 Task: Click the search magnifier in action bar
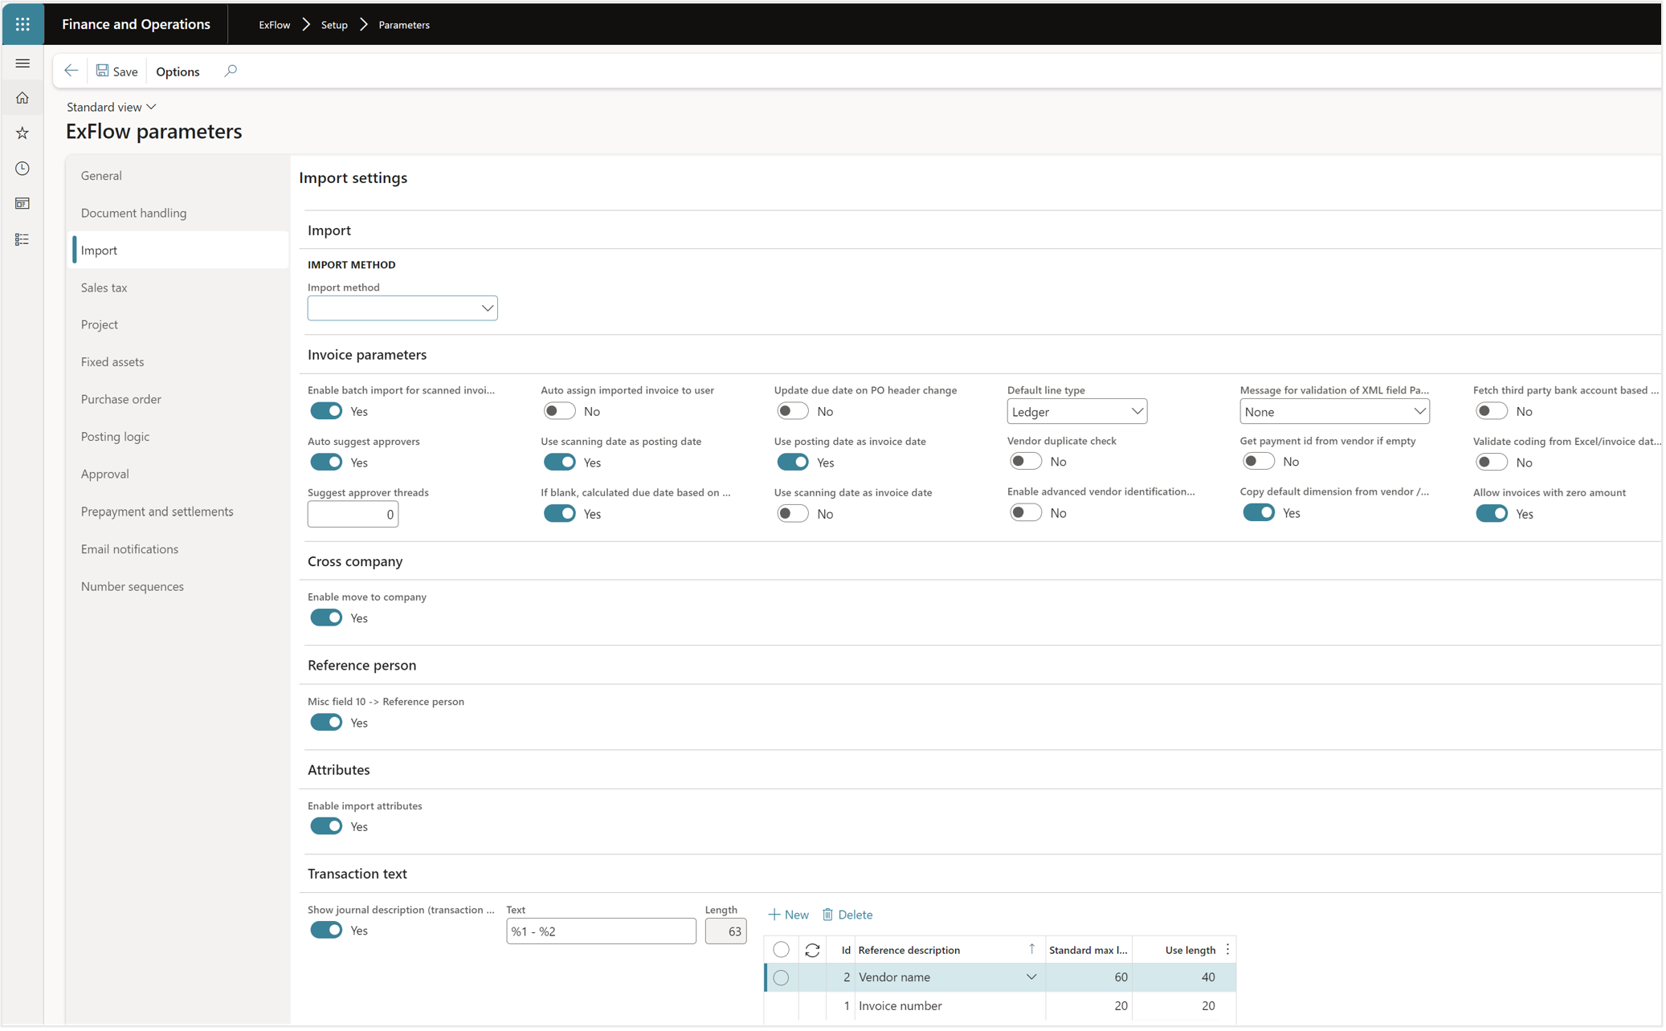coord(231,71)
